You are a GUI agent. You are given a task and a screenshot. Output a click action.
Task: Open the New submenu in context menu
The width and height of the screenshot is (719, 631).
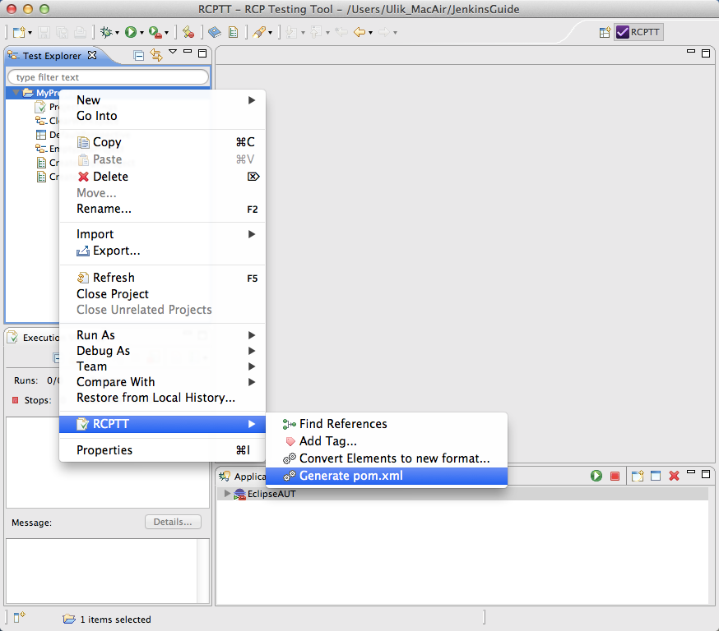162,99
